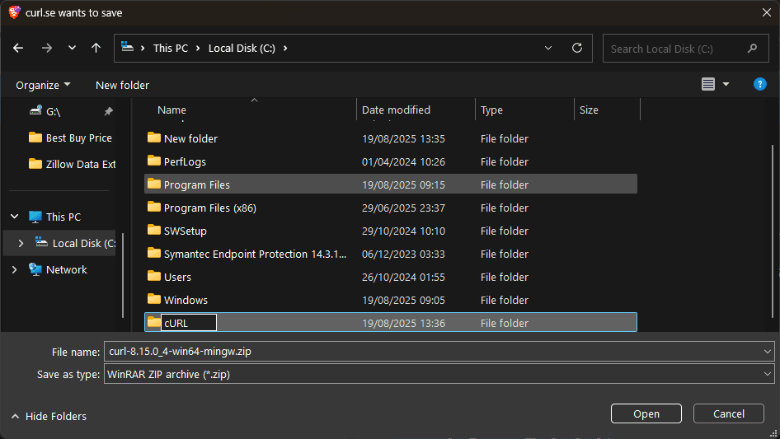Sort by the Date modified column header
This screenshot has height=439, width=780.
(396, 110)
